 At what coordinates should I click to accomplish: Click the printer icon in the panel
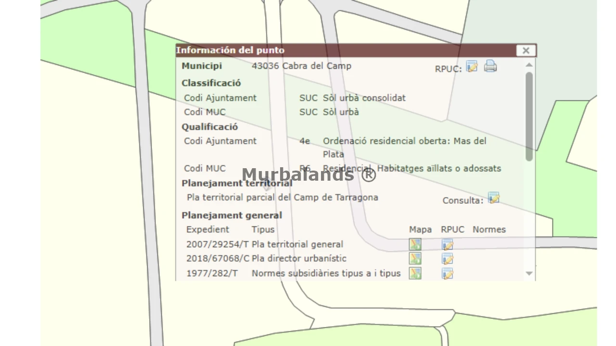point(490,66)
